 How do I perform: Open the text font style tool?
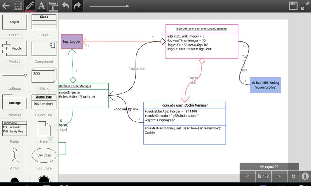click(42, 6)
